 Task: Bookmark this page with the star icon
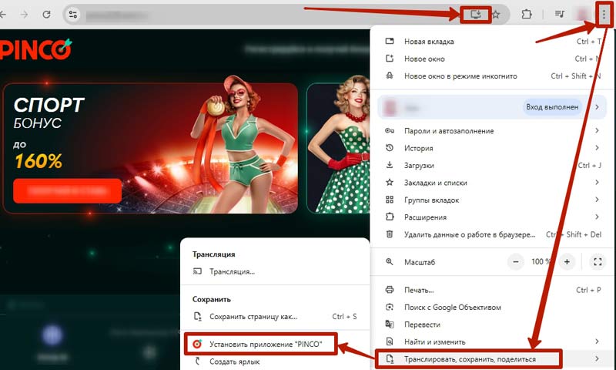click(x=497, y=14)
